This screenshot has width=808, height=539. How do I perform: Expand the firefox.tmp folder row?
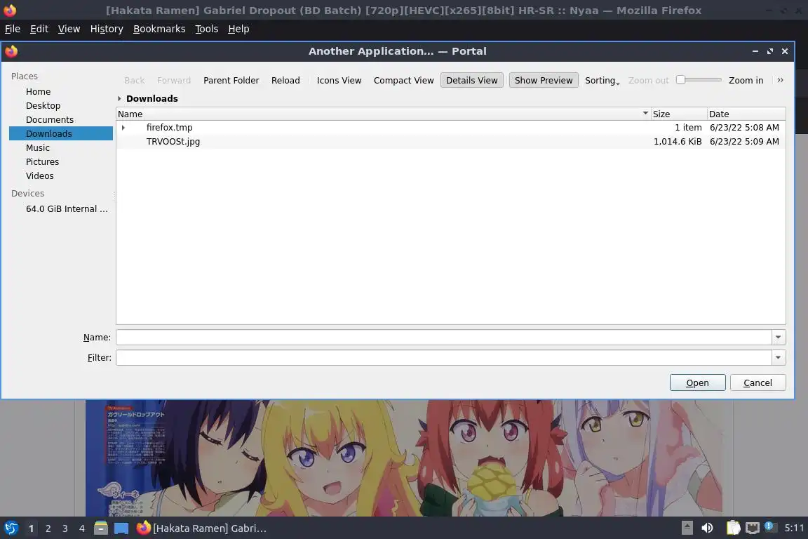tap(123, 128)
